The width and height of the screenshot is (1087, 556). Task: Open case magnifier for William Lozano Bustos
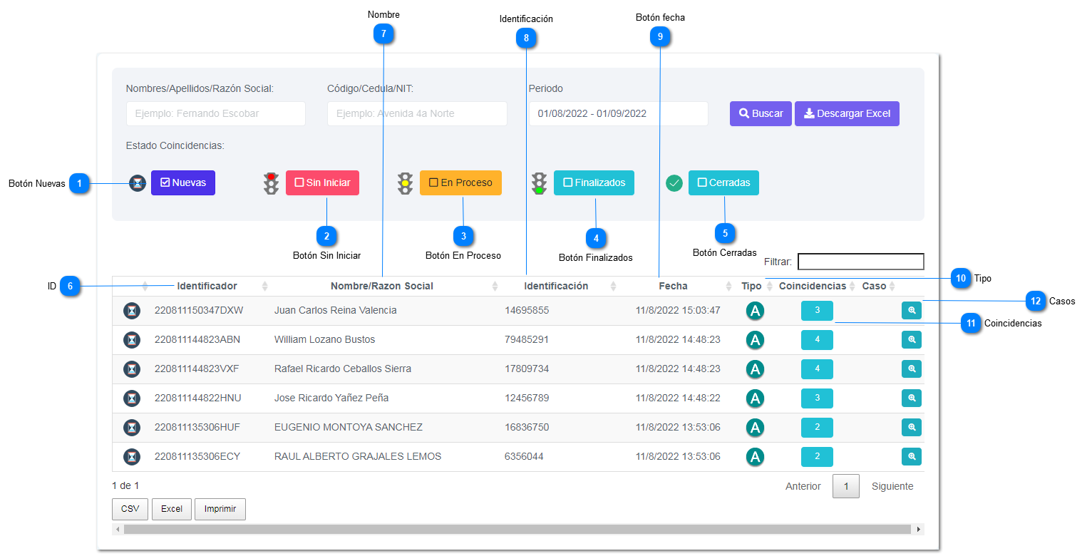click(911, 339)
